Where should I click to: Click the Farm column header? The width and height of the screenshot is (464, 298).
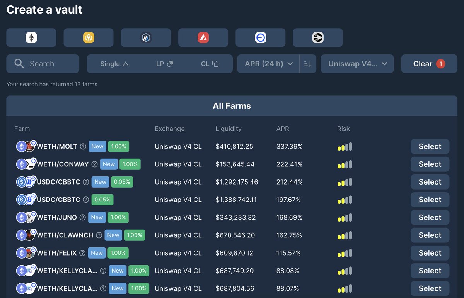(x=22, y=129)
